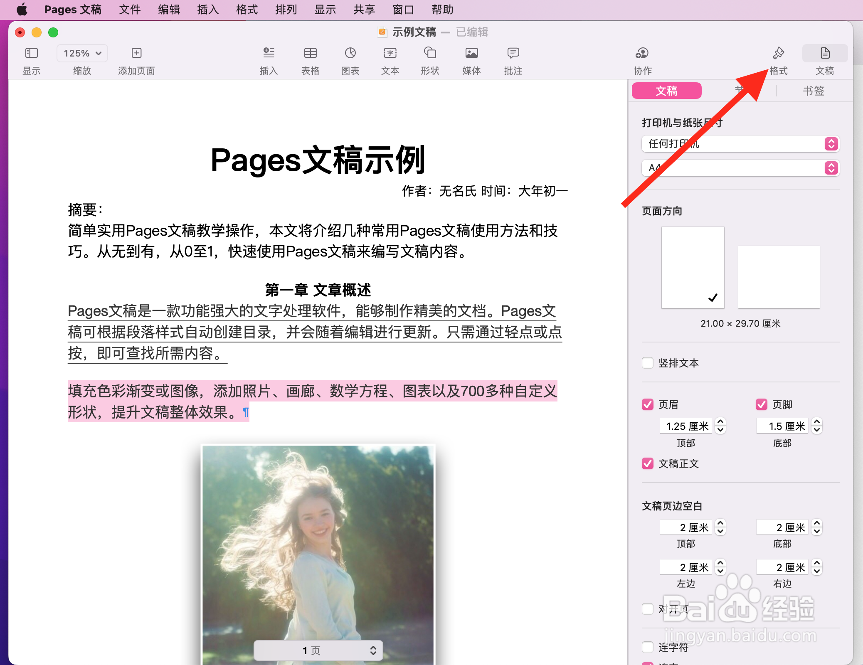Open the page number 1 页 popup
Screen dimensions: 863x665
point(318,650)
